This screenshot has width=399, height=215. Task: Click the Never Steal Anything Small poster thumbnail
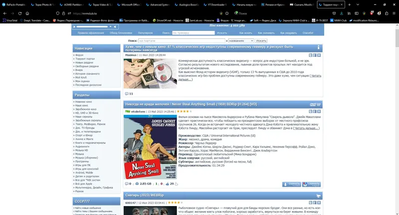tap(150, 147)
